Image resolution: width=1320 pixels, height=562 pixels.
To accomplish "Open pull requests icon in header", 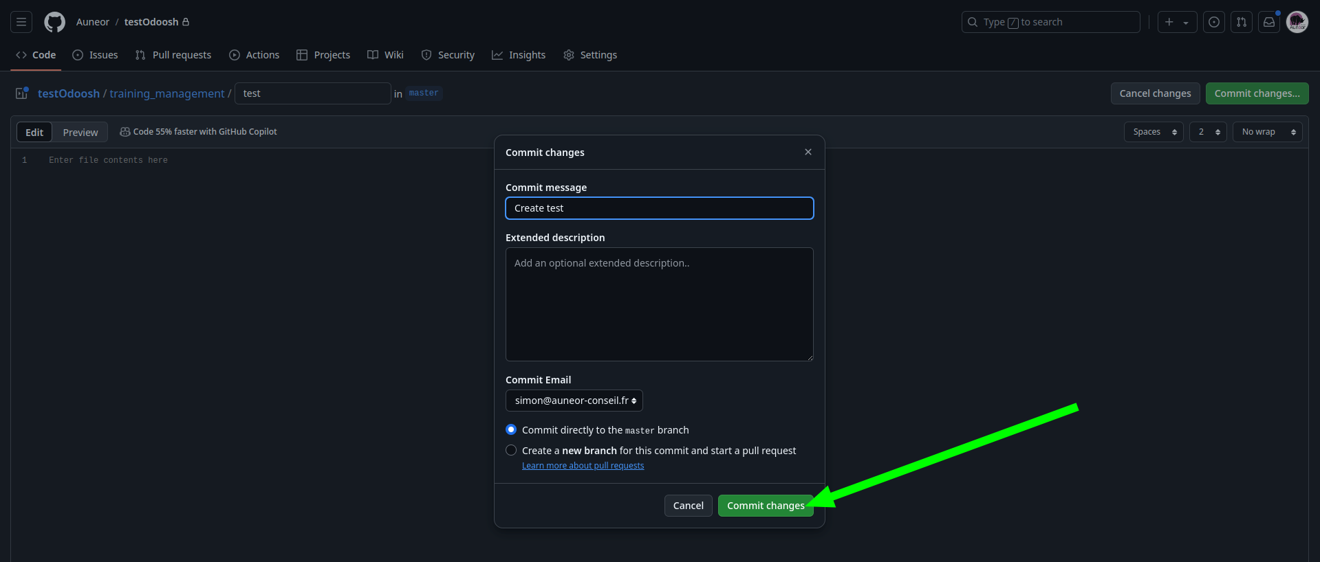I will click(x=1241, y=22).
